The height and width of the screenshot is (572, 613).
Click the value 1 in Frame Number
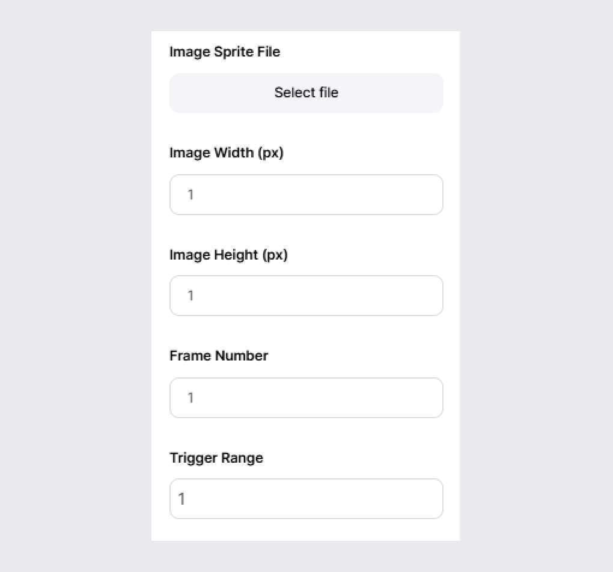coord(191,398)
